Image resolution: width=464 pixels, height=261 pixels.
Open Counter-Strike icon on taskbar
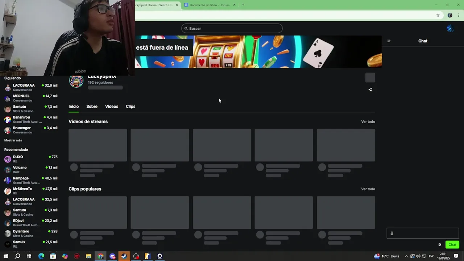coord(148,256)
